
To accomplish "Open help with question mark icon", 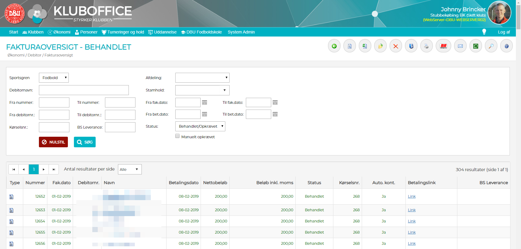I will (506, 46).
